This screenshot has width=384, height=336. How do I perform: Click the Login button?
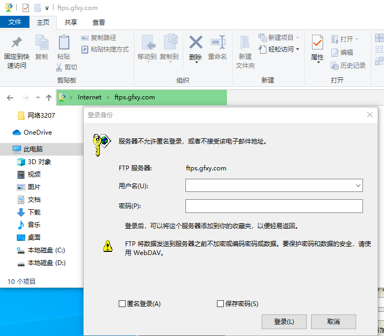click(284, 322)
